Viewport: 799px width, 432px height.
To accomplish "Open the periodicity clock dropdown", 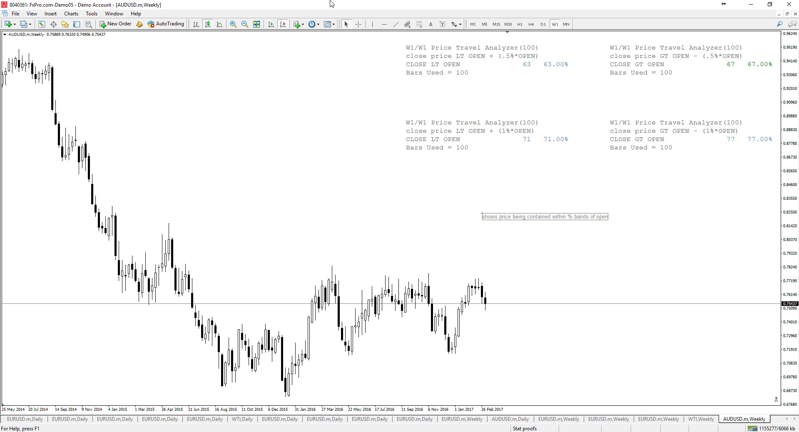I will (319, 25).
